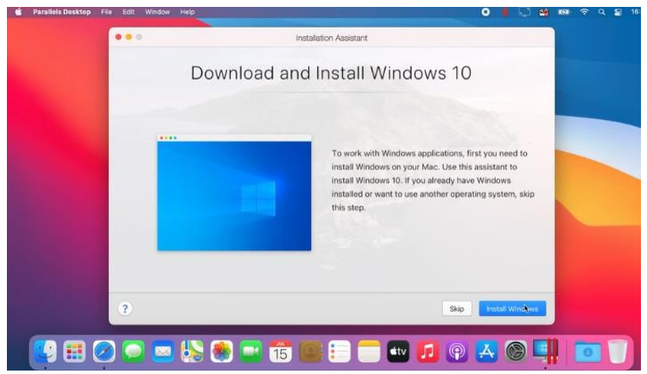Open the Window menu
Screen dimensions: 647x374
pos(156,11)
